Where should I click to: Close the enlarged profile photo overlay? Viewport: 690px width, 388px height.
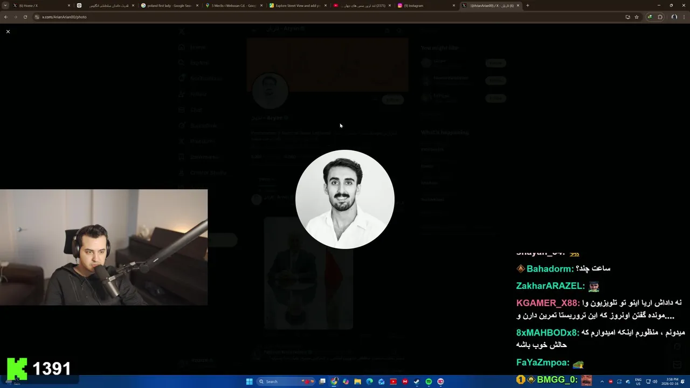8,32
